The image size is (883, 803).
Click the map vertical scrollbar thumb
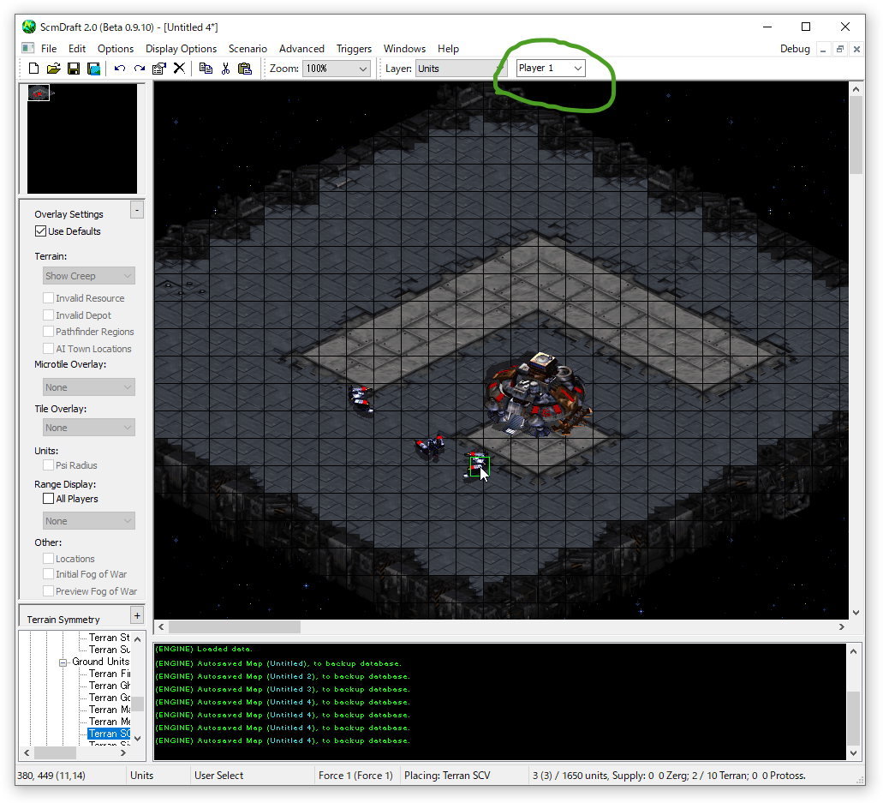pyautogui.click(x=856, y=135)
